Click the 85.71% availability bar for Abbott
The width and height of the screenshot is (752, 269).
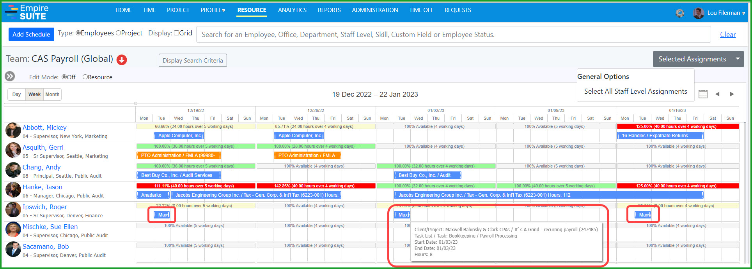point(316,126)
